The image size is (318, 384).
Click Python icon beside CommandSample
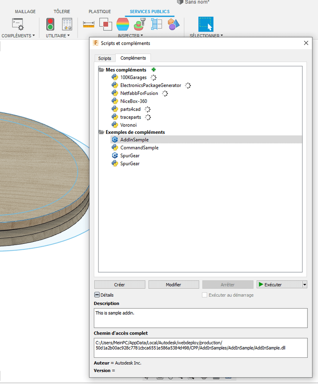coord(115,148)
